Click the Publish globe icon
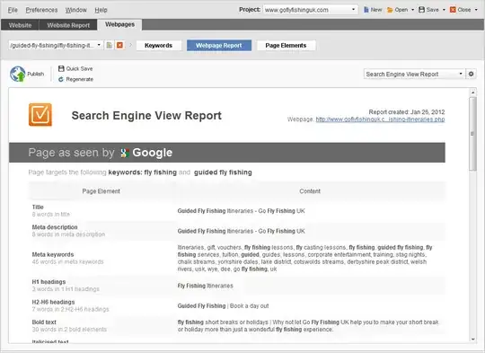This screenshot has width=485, height=353. pos(18,74)
